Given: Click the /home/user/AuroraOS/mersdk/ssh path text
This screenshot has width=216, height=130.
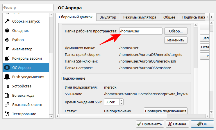Looking at the screenshot, I should (x=147, y=61).
